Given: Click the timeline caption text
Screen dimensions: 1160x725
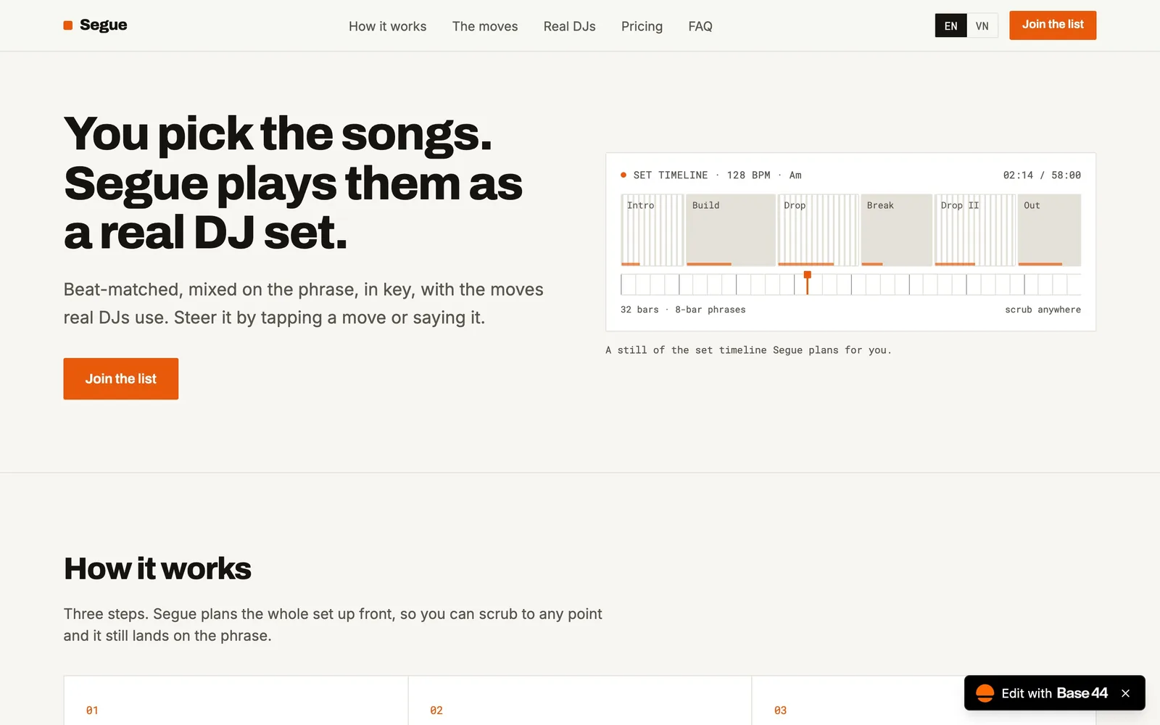Looking at the screenshot, I should pyautogui.click(x=748, y=350).
